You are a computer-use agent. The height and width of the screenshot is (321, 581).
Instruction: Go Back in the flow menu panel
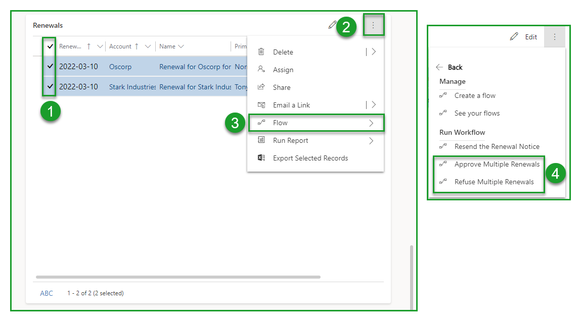(449, 67)
